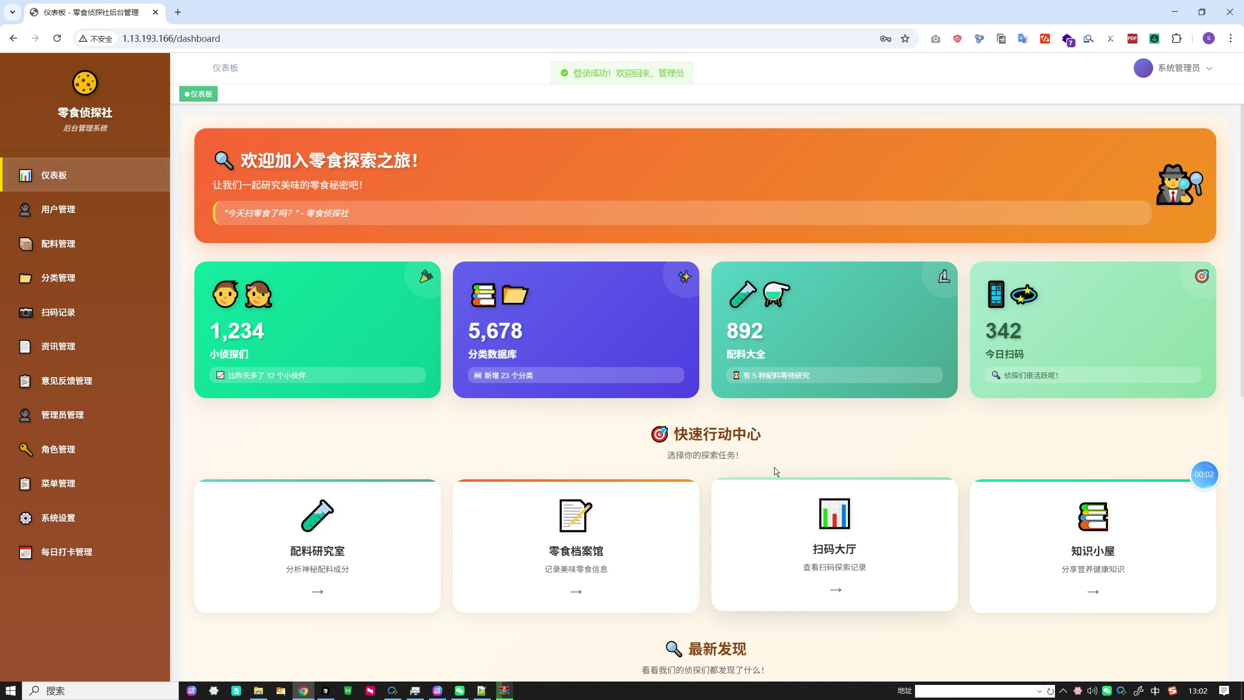The image size is (1244, 700).
Task: Enter 知识小屋 using its arrow link
Action: (1093, 592)
